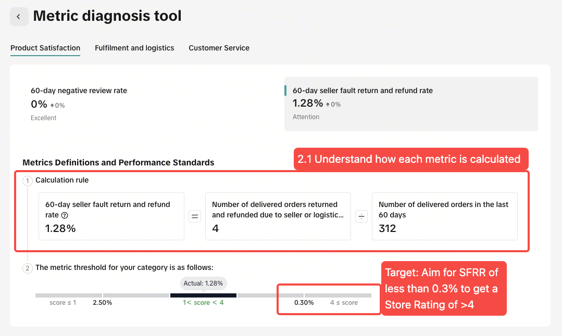The width and height of the screenshot is (562, 336).
Task: Click the up arrow beside 0% negative review
Action: [x=52, y=106]
